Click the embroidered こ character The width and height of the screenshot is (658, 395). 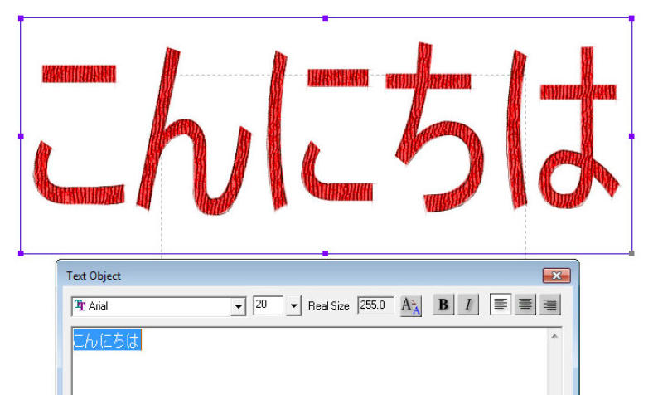(x=79, y=135)
